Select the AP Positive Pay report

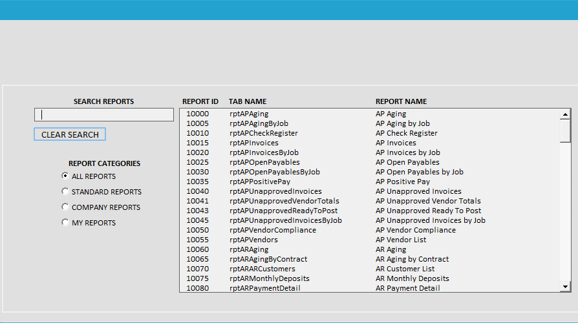coord(403,182)
